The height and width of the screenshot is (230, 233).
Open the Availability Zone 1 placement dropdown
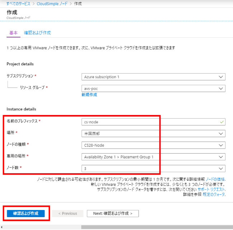click(153, 157)
